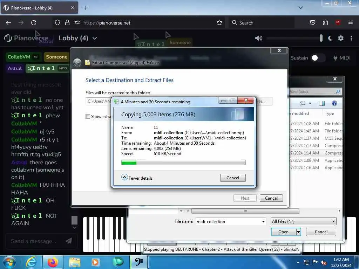The height and width of the screenshot is (269, 359).
Task: Click the CollabVM ME user tag
Action: 23,57
